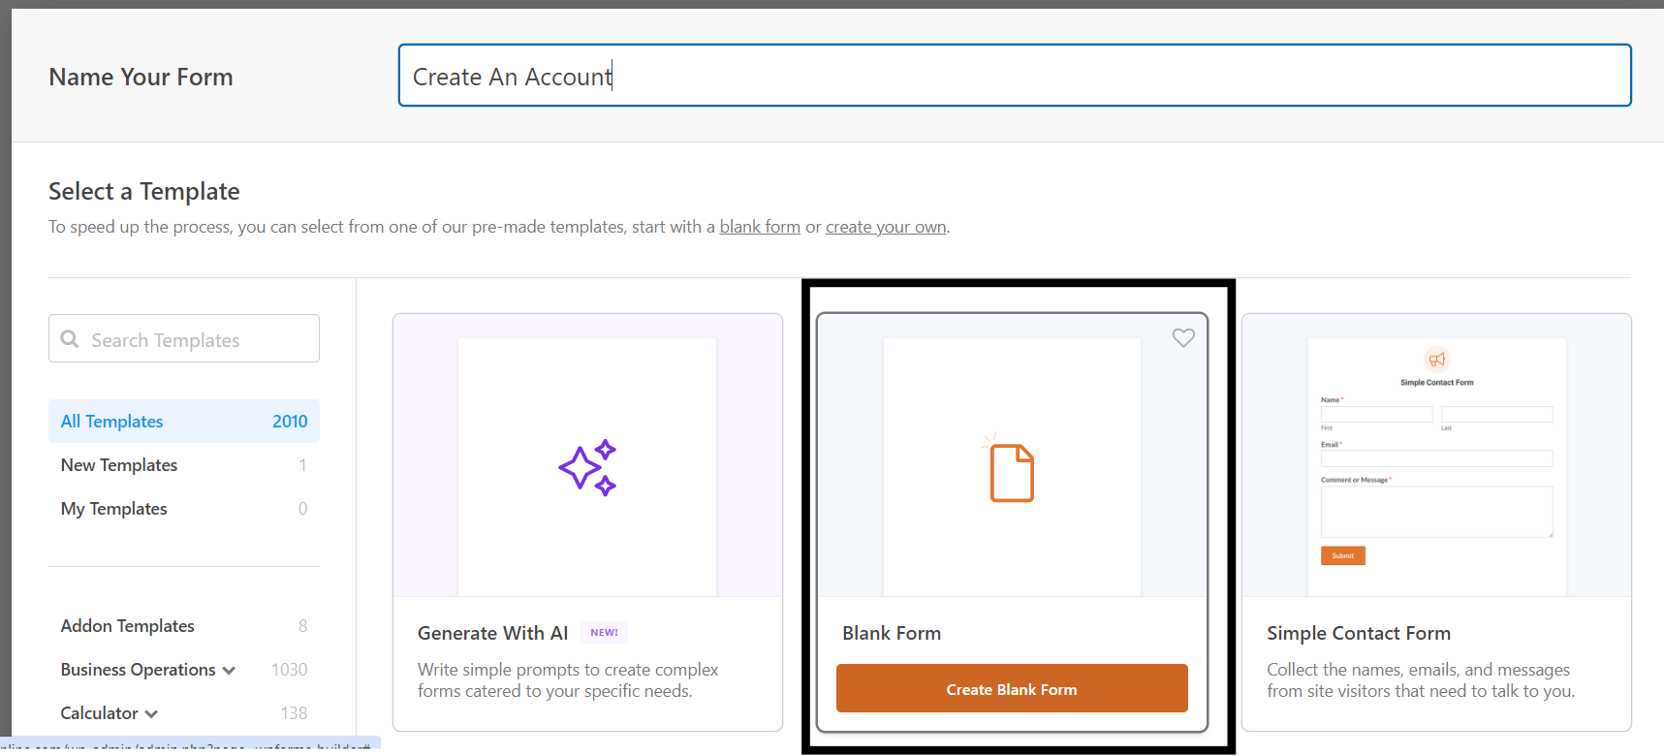Focus the Search Templates field
This screenshot has height=756, width=1664.
[x=184, y=338]
